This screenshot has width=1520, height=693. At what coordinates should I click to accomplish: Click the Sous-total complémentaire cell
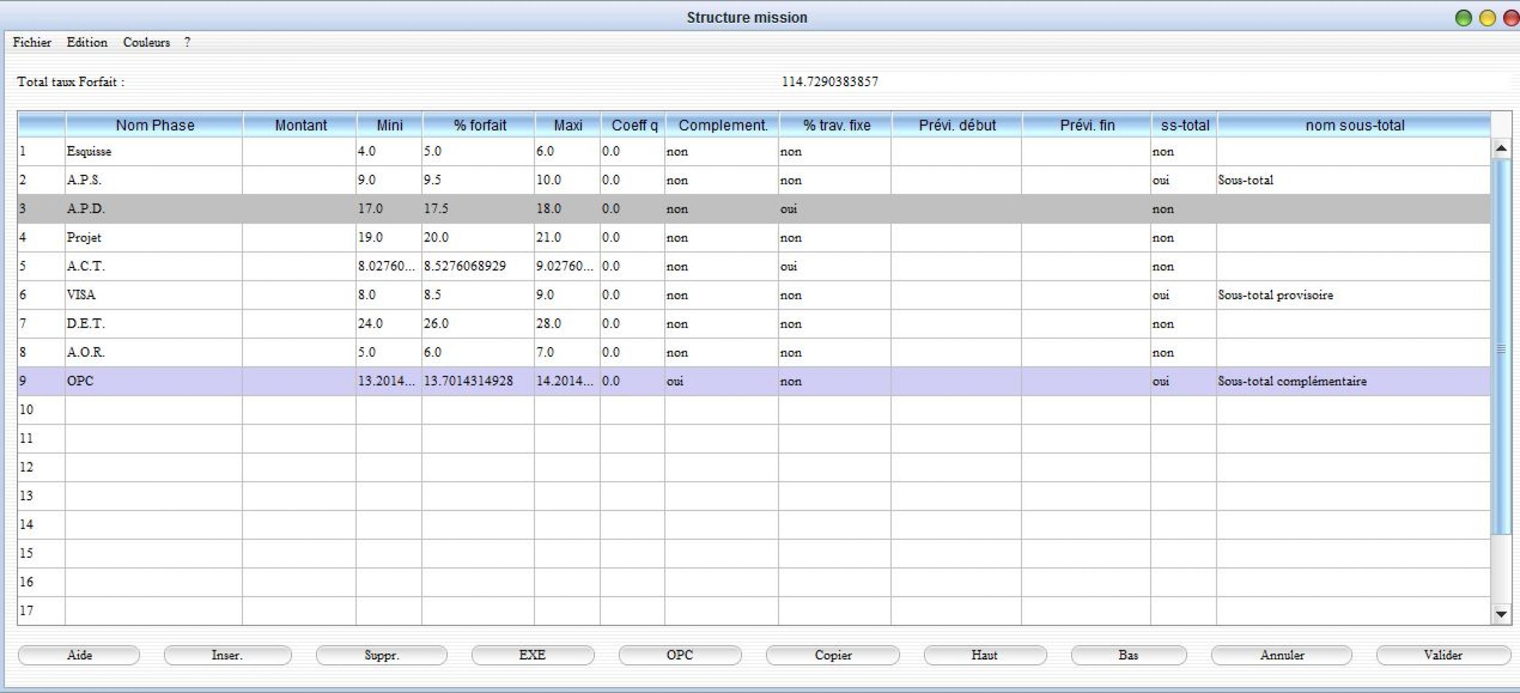click(1354, 381)
